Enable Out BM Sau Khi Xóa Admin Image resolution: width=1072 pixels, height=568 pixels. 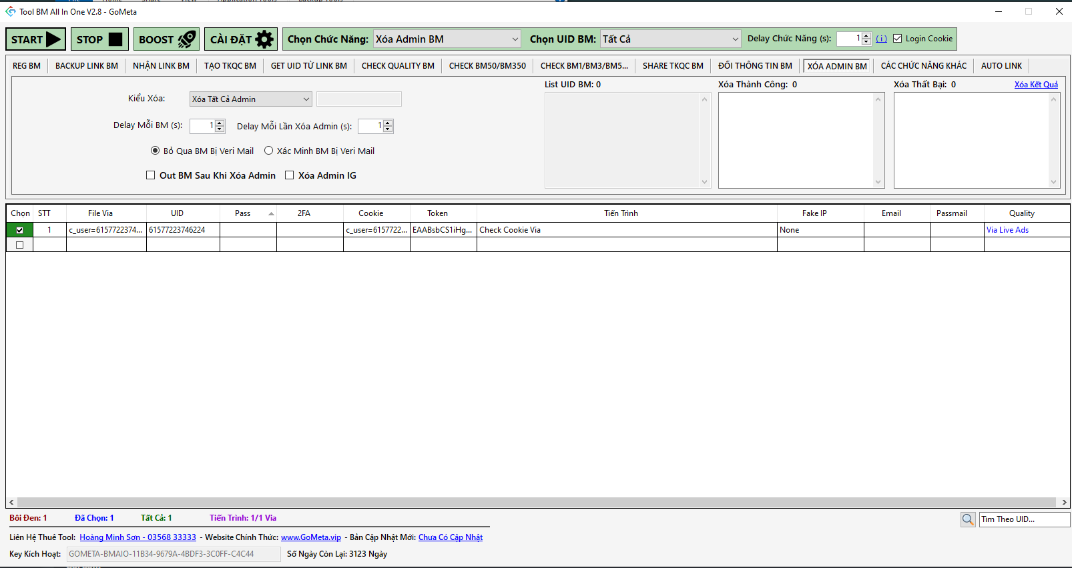click(151, 175)
